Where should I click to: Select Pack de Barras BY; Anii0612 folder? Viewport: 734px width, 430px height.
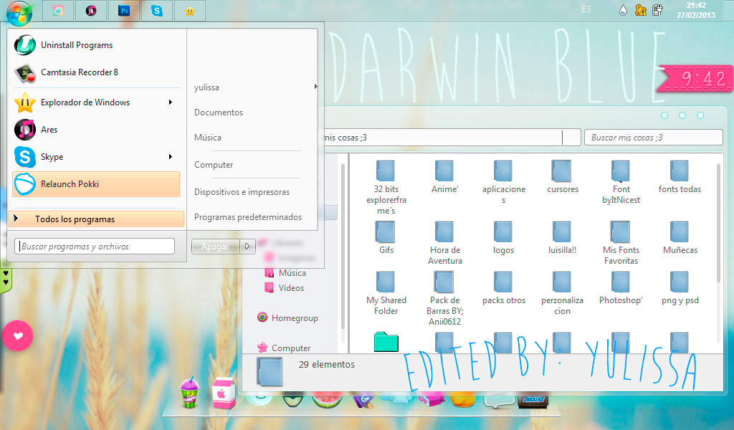tap(444, 298)
